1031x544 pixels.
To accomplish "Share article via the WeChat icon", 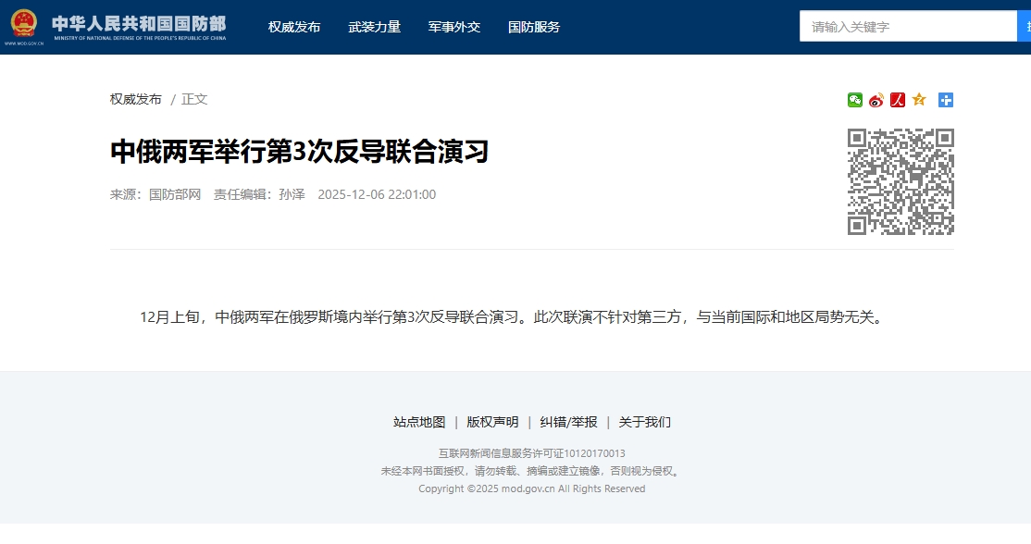I will point(854,100).
